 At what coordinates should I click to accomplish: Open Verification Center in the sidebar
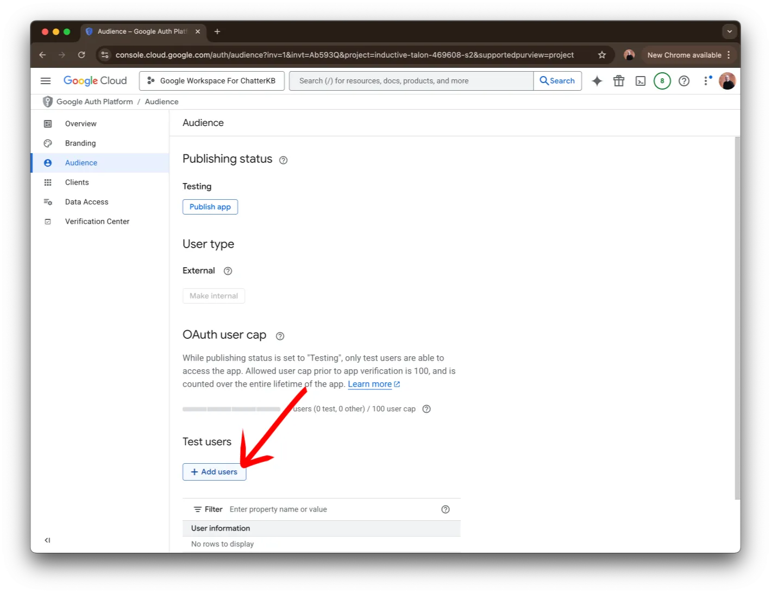pyautogui.click(x=100, y=222)
